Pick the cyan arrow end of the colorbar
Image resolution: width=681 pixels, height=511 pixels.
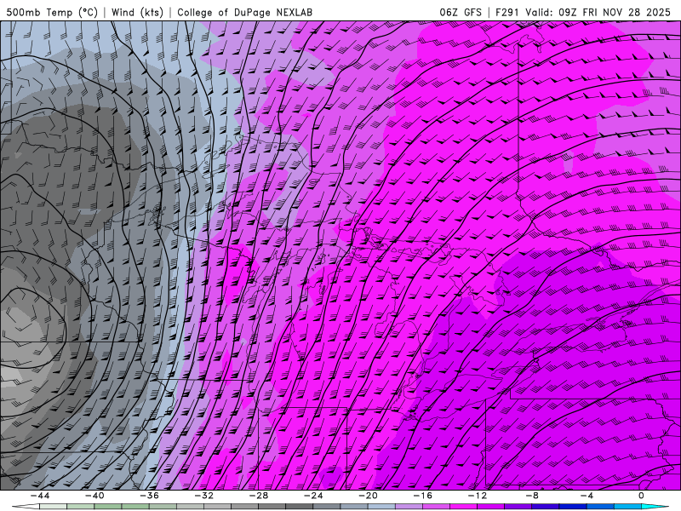[x=655, y=507]
